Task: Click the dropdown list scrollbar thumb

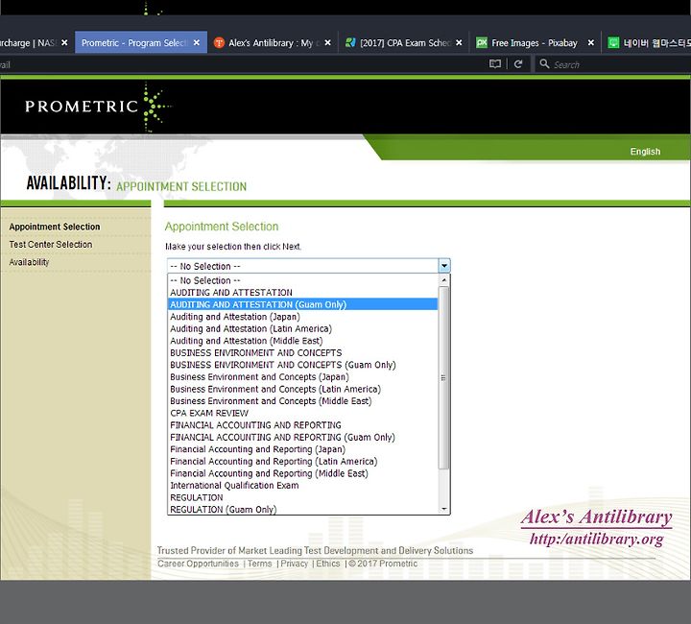Action: 444,377
